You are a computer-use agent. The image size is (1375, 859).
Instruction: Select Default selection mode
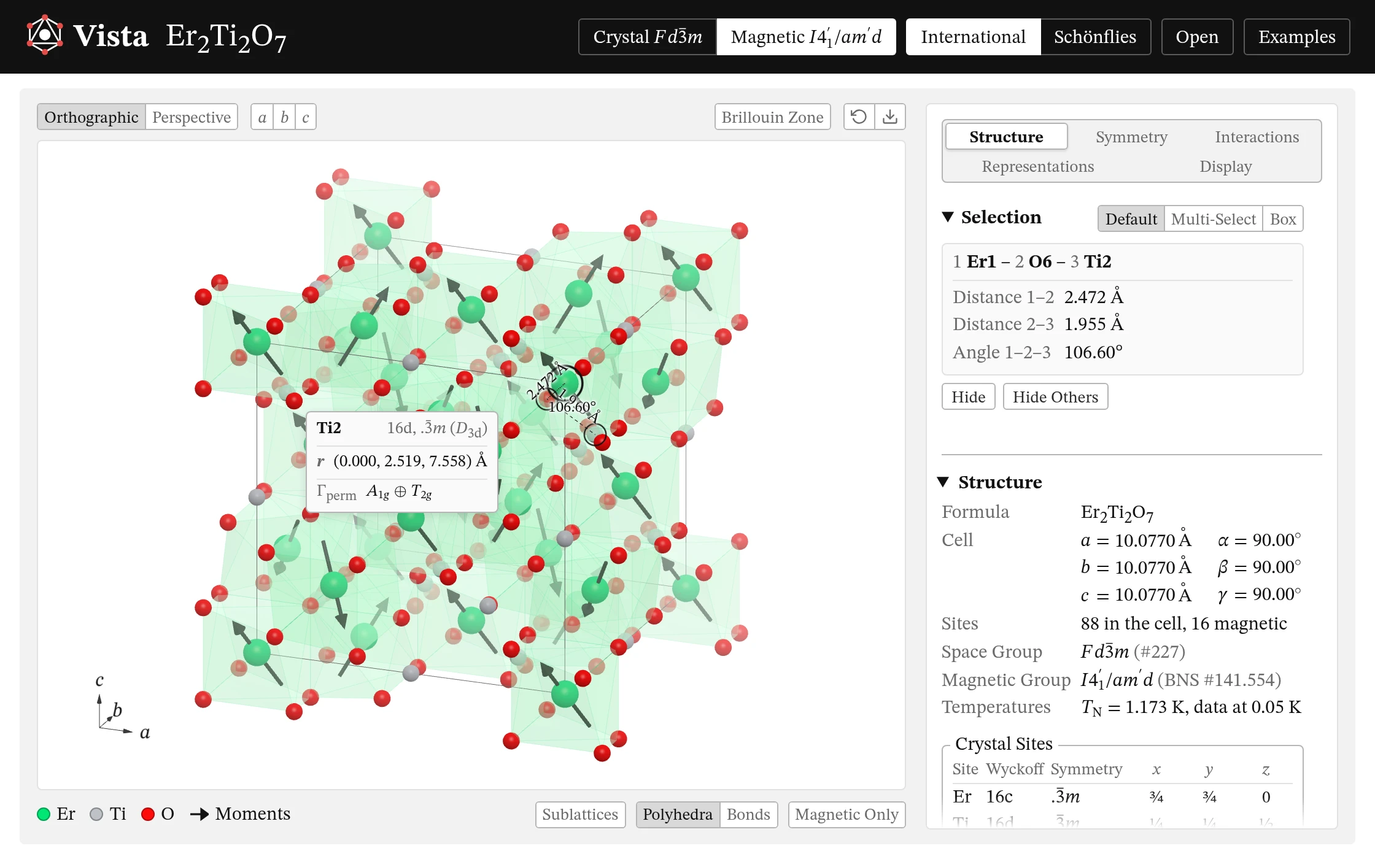pos(1131,219)
